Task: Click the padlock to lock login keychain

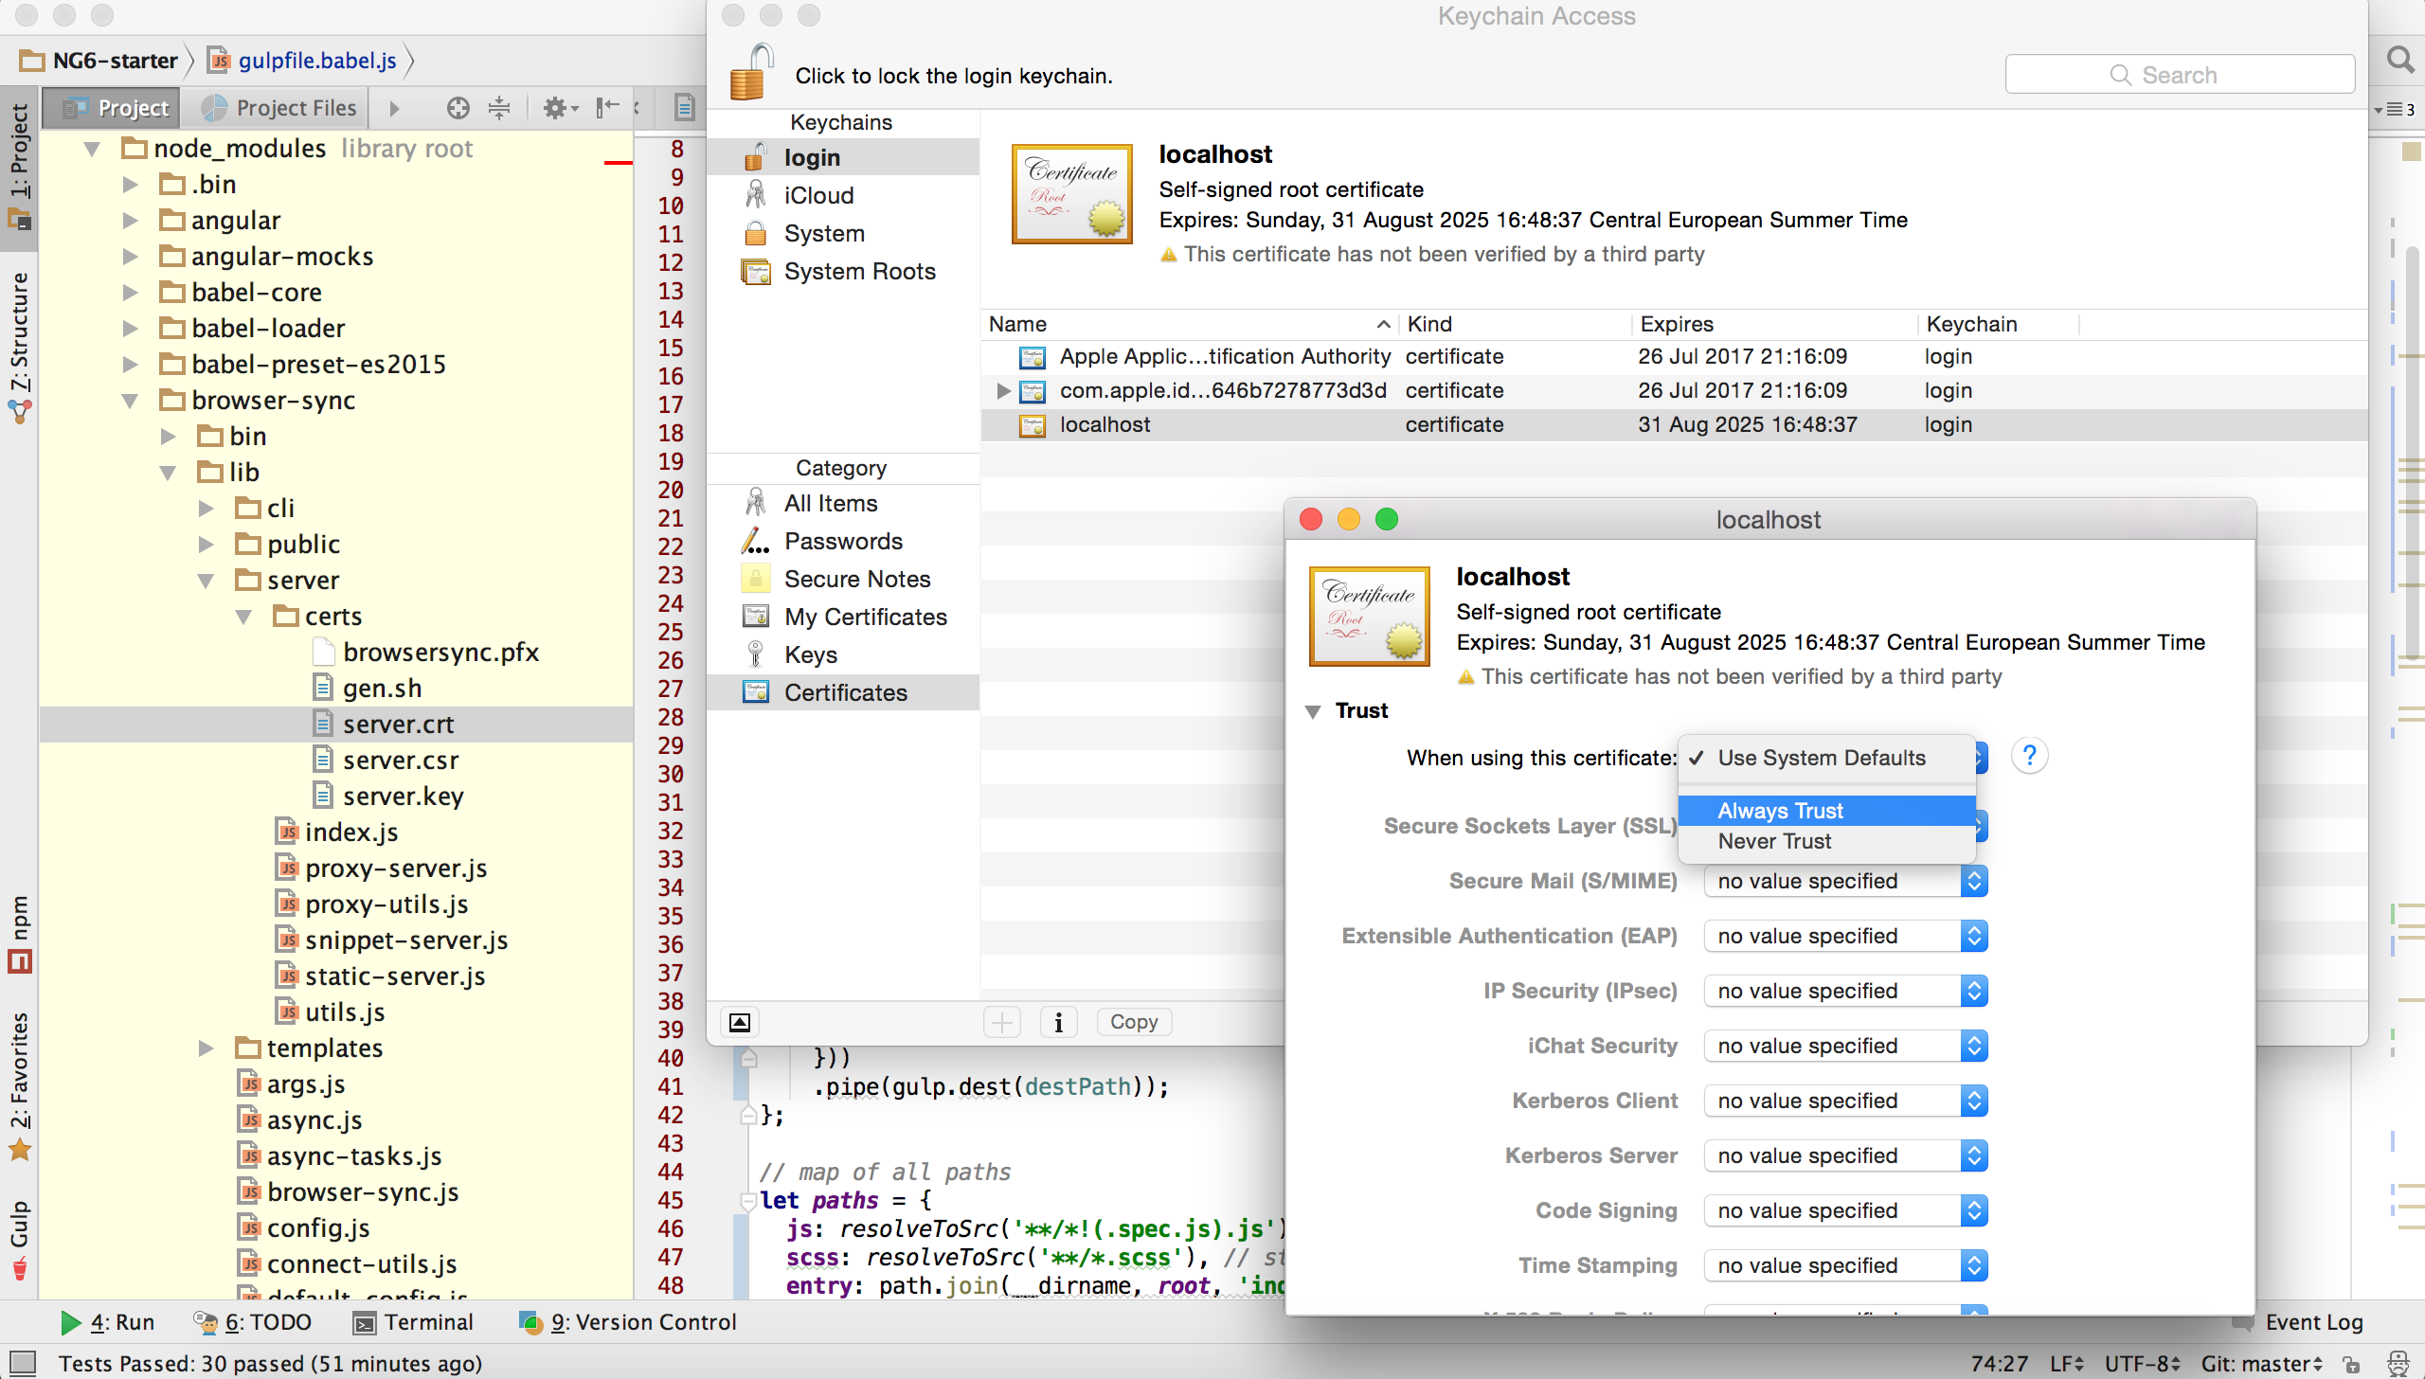Action: click(752, 73)
